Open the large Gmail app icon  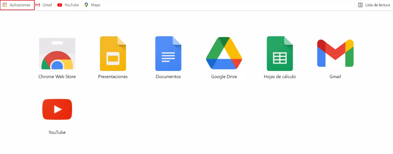335,53
